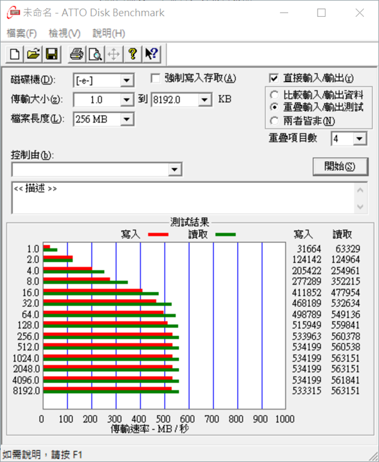Enable the 強制寫入存取 checkbox

tap(156, 78)
